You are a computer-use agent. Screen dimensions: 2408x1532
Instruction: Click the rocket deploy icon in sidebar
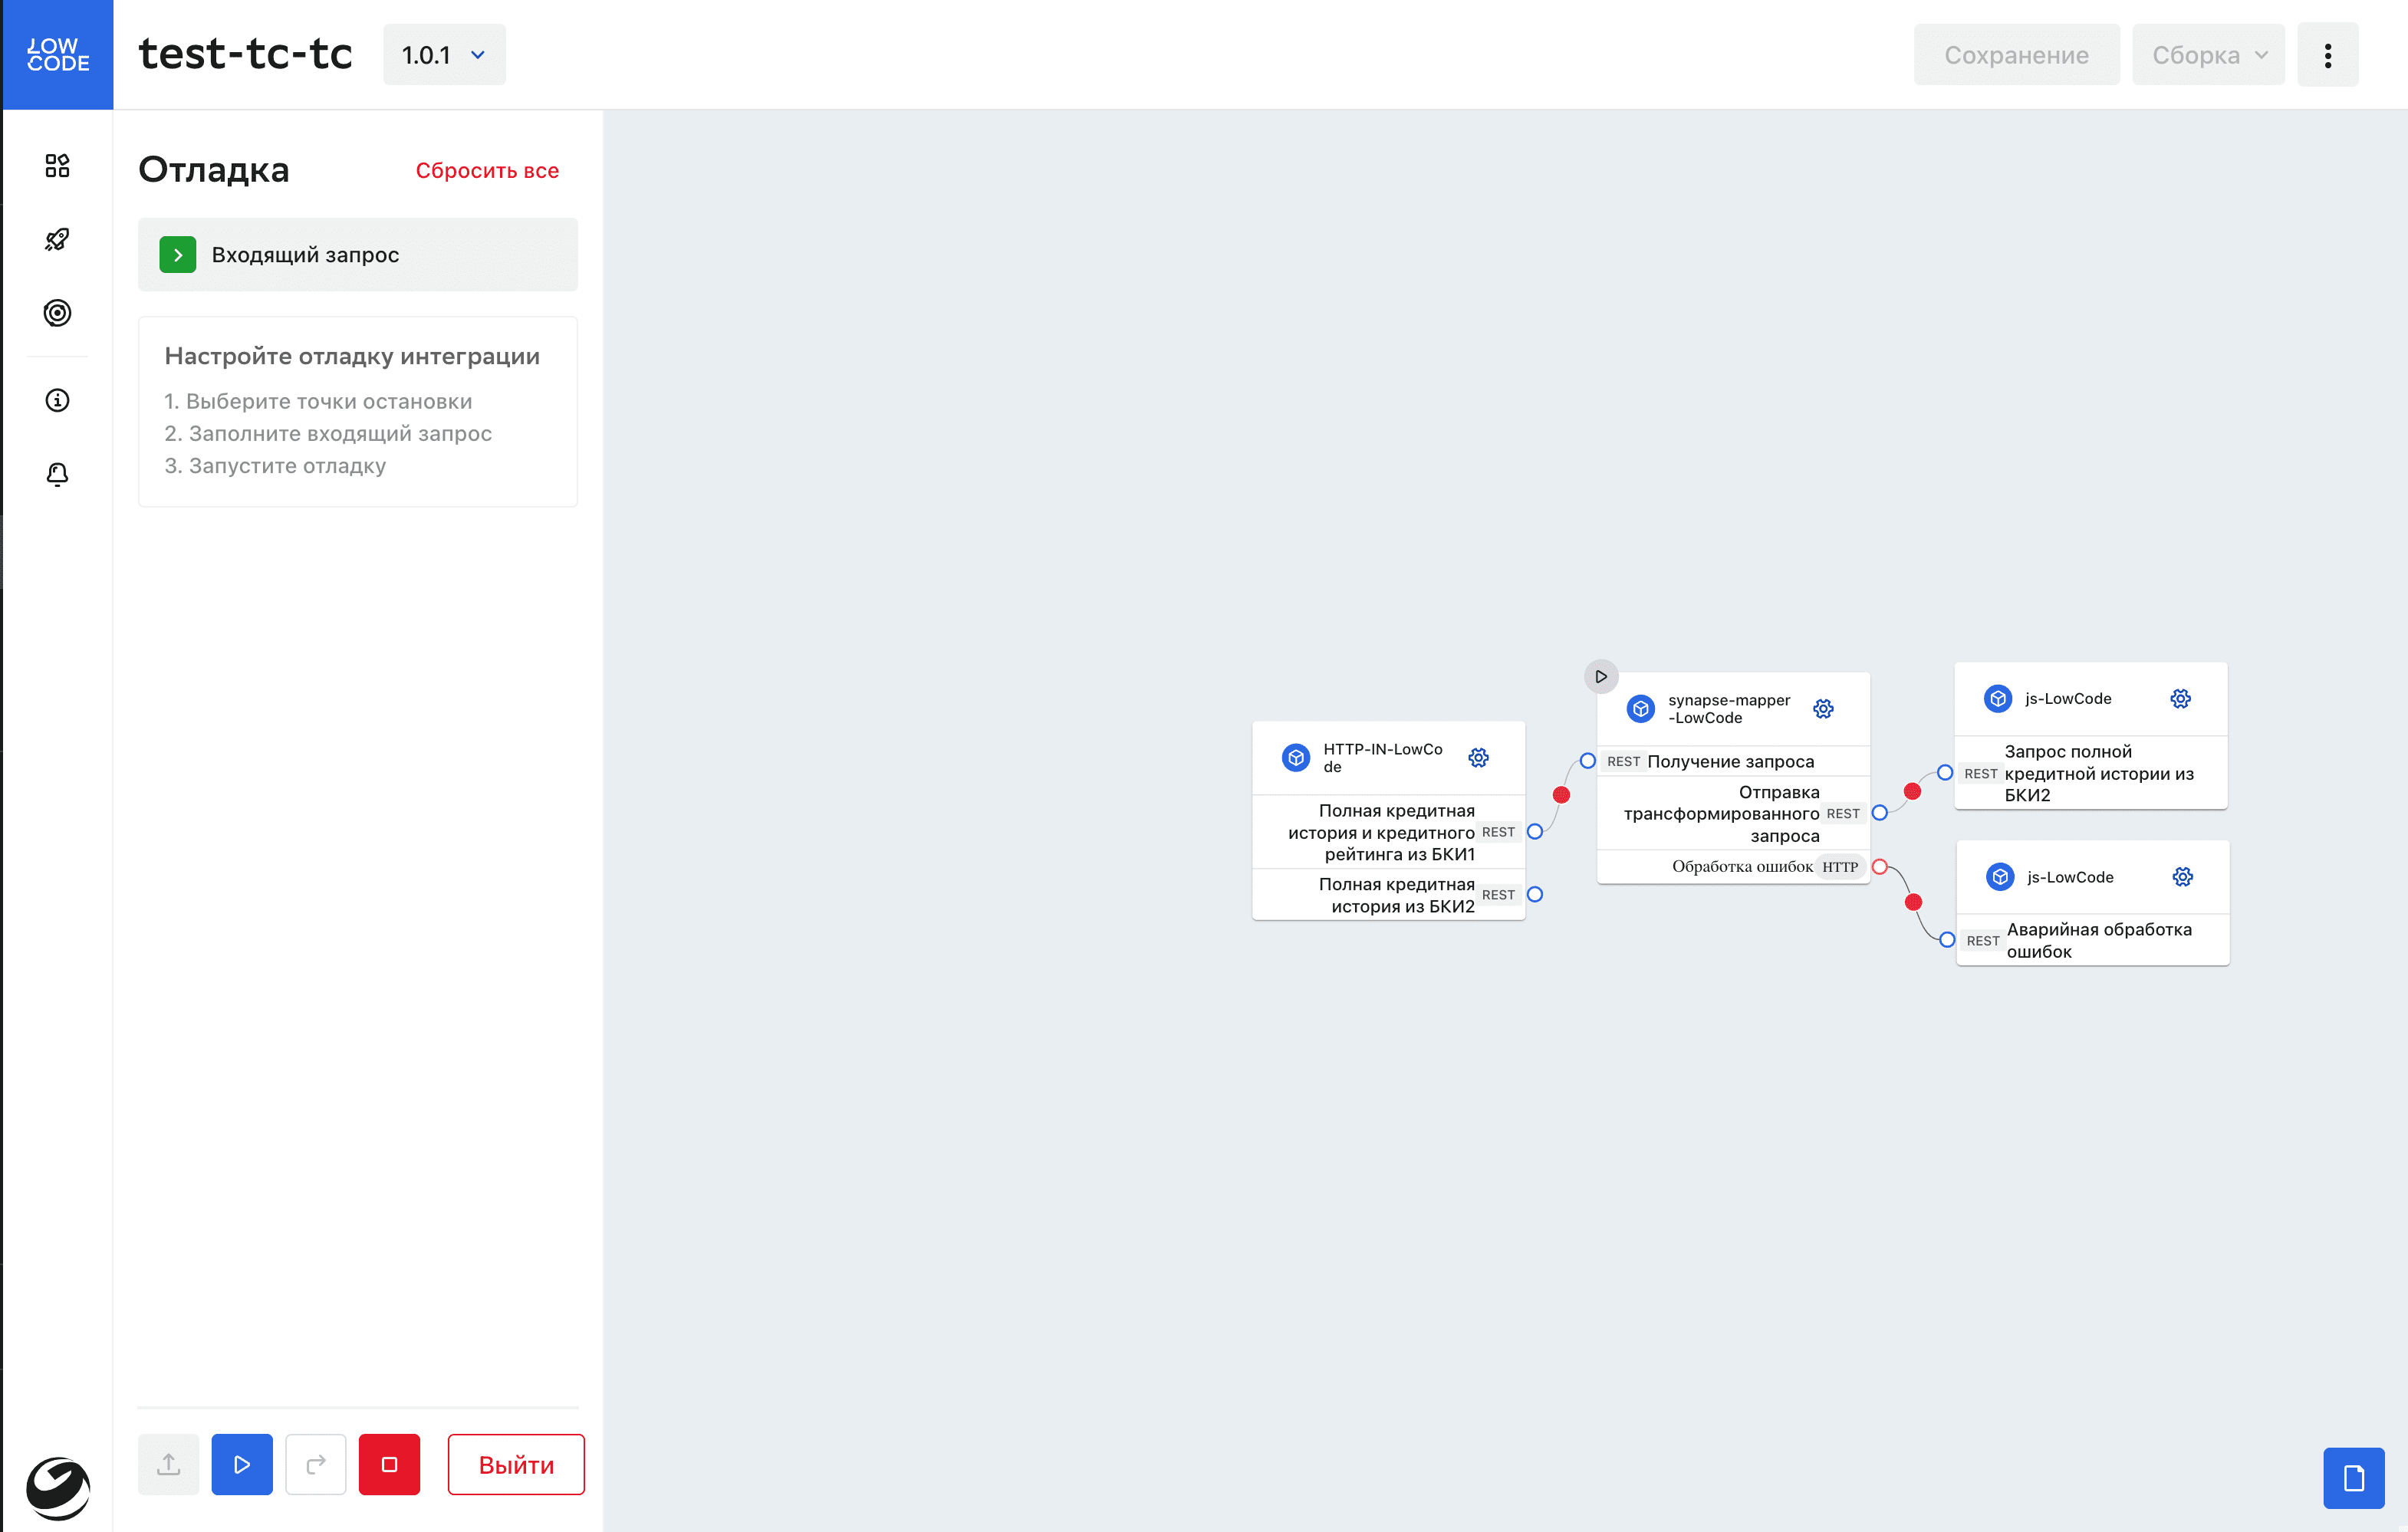pos(57,239)
